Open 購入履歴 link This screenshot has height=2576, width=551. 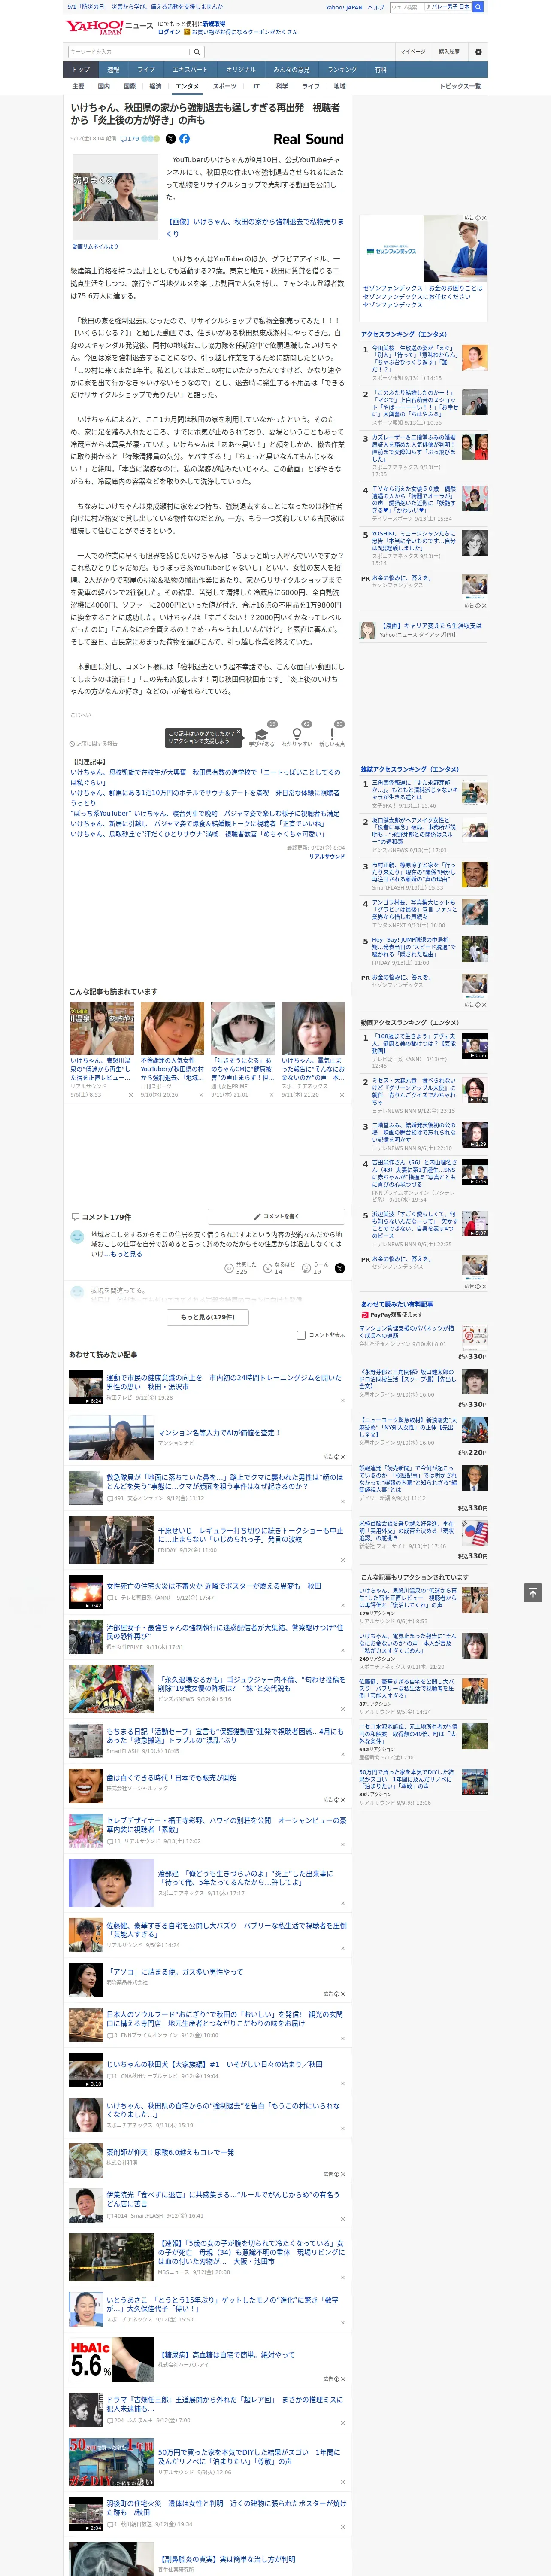tap(449, 52)
